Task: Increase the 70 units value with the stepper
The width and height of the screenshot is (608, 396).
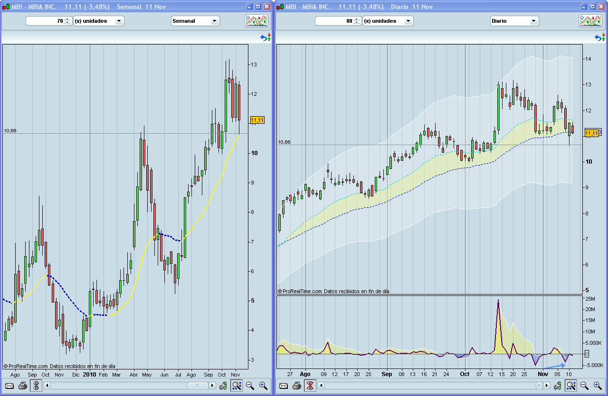Action: 67,19
